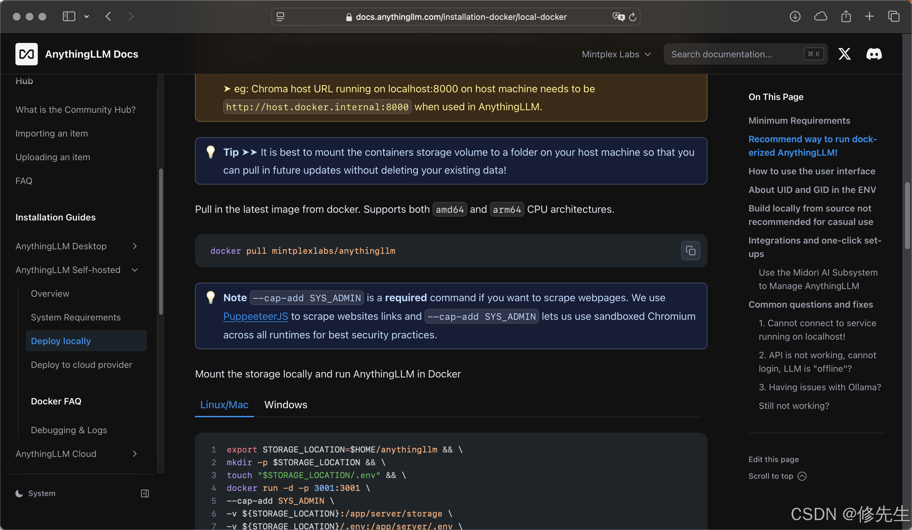Open the Safari downloads list
The height and width of the screenshot is (530, 912).
coord(795,16)
